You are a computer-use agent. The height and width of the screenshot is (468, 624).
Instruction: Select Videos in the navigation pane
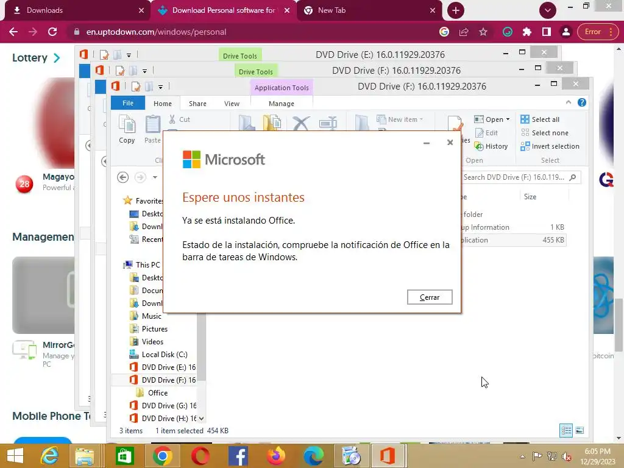147,341
